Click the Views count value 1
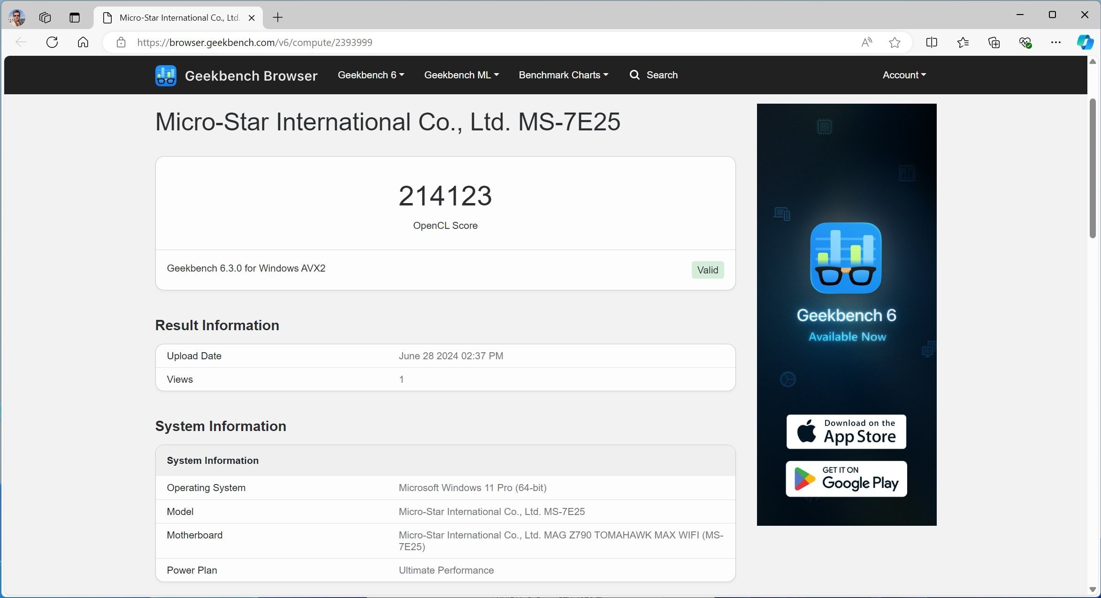 click(x=401, y=379)
